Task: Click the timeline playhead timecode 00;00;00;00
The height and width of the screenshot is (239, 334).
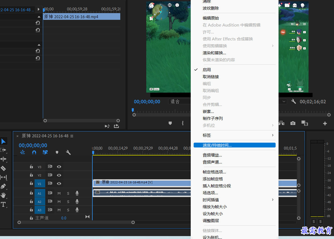Action: click(33, 145)
